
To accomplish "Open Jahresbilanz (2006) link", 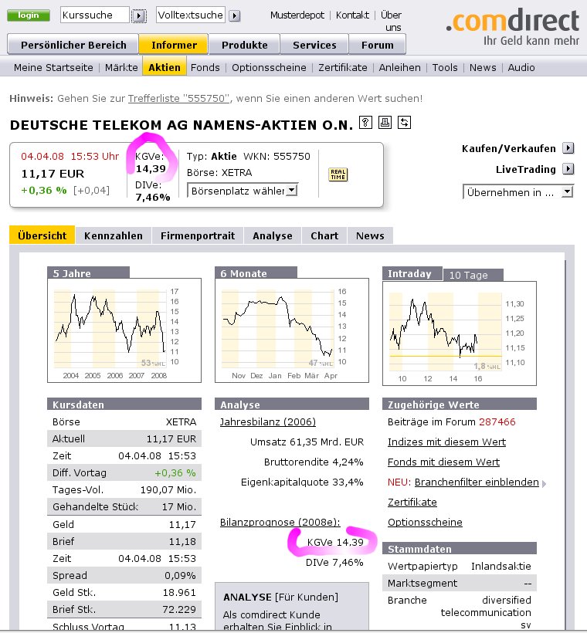I will [268, 421].
